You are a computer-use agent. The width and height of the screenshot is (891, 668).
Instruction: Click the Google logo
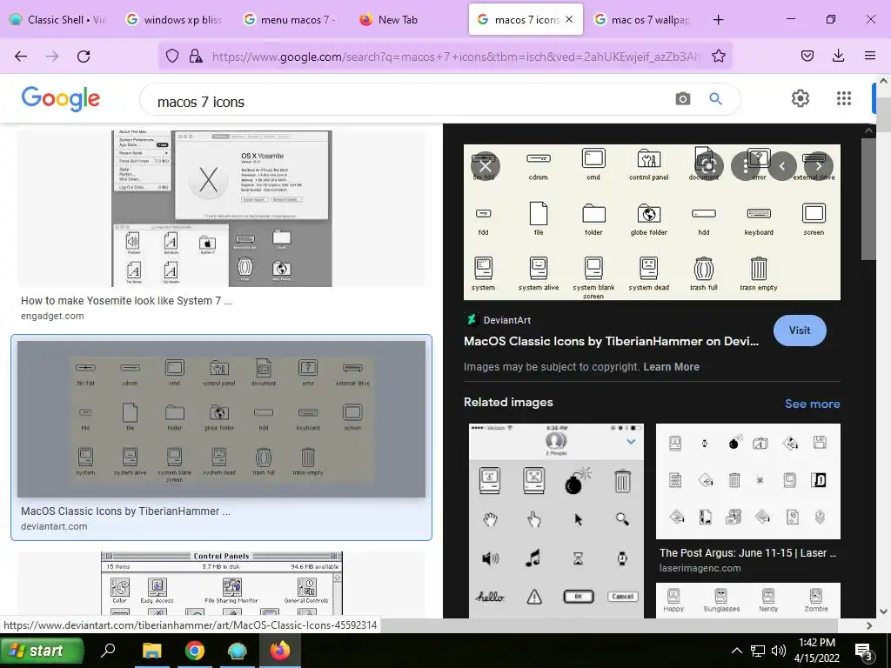61,99
